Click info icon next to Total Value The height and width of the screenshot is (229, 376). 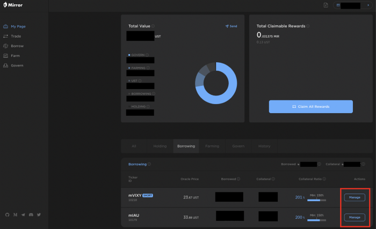(x=153, y=26)
